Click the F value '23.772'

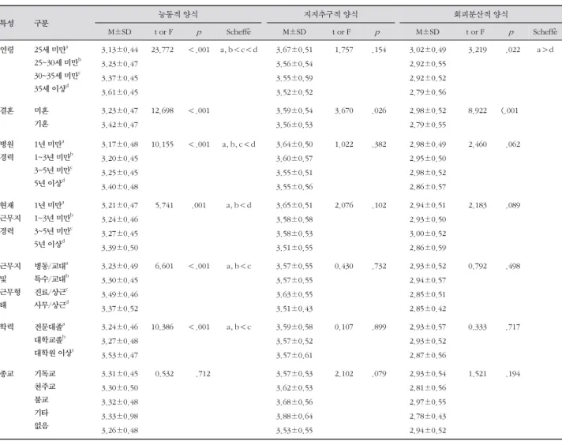(x=163, y=50)
